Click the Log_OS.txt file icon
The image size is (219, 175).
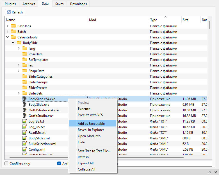pos(25,127)
